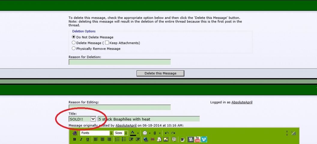The image size is (317, 144).
Task: Insert an ordered numbered list
Action: click(117, 140)
